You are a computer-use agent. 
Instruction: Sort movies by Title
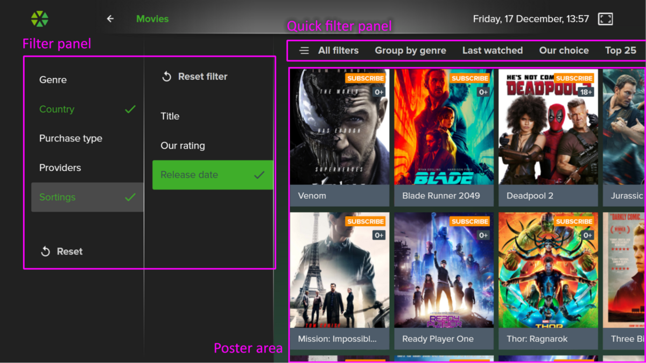pyautogui.click(x=213, y=116)
